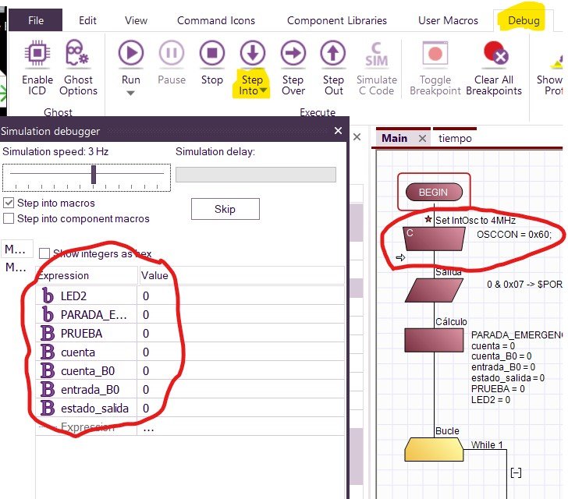Open the Step Into dropdown arrow
568x499 pixels.
(264, 90)
